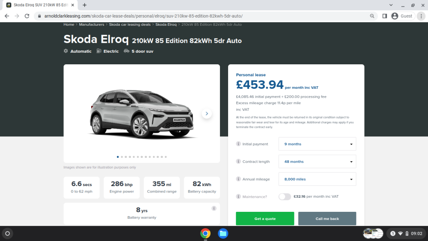The image size is (428, 241).
Task: Click the Initial payment info icon
Action: coord(238,144)
